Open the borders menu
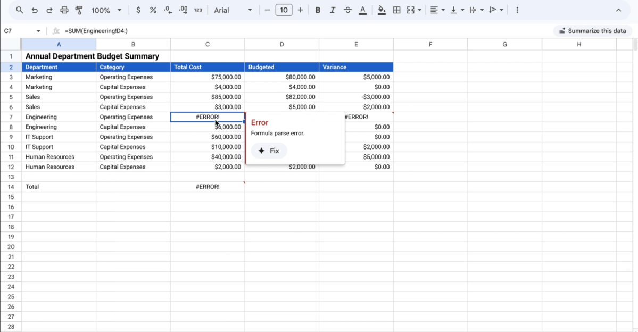 tap(396, 10)
